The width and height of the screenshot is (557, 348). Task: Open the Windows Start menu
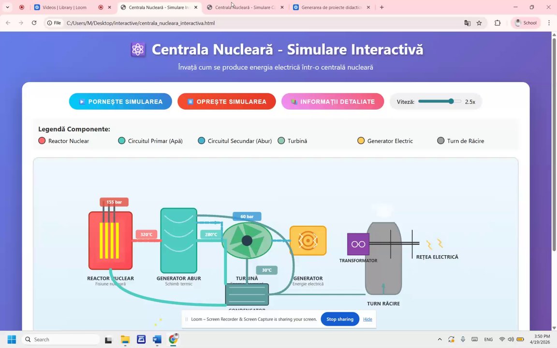(x=12, y=339)
